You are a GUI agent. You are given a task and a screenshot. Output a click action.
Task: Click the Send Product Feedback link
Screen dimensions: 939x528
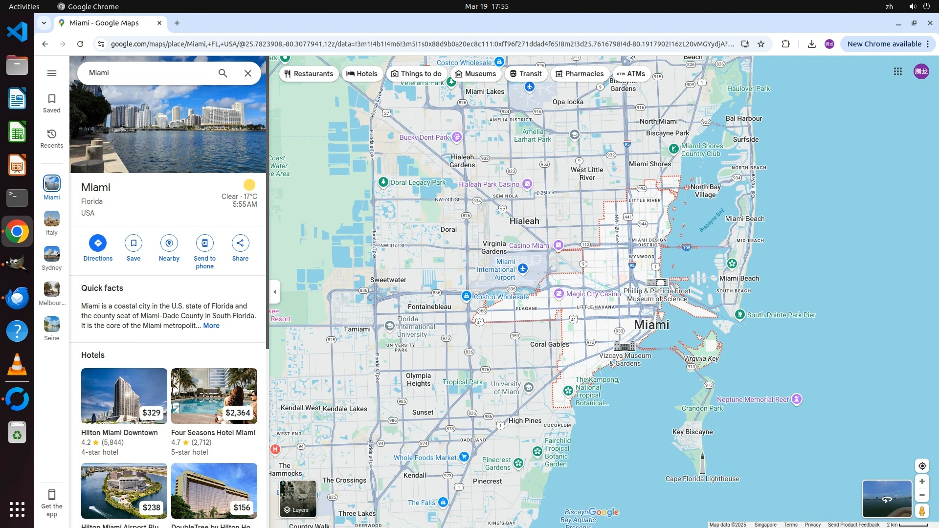[x=853, y=525]
